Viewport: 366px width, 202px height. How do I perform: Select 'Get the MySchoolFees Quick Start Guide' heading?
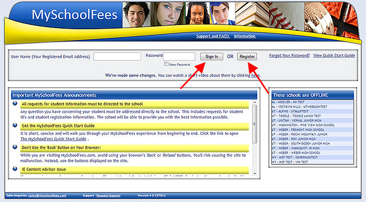tap(134, 126)
